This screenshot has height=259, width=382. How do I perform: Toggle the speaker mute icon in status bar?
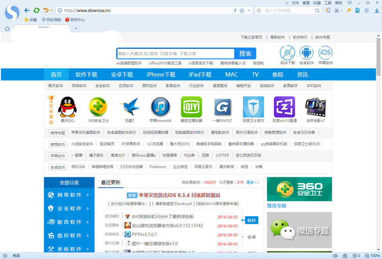335,256
